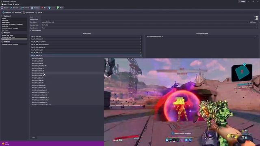This screenshot has height=146, width=260.
Task: Toggle the checkbox under Manufacturer field
Action: (x=31, y=30)
